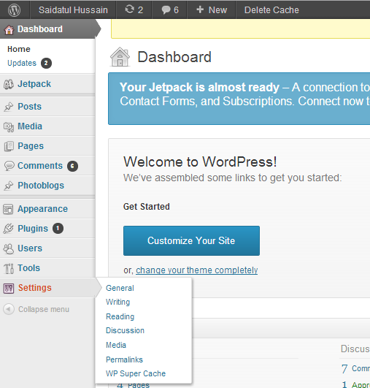Click the Comments count badge in sidebar

coord(72,166)
